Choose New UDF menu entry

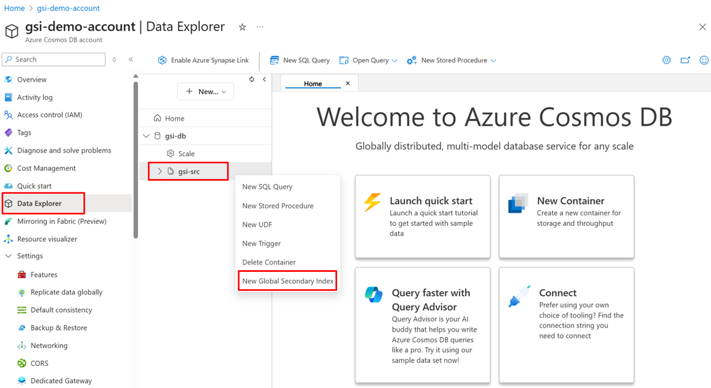(x=257, y=225)
